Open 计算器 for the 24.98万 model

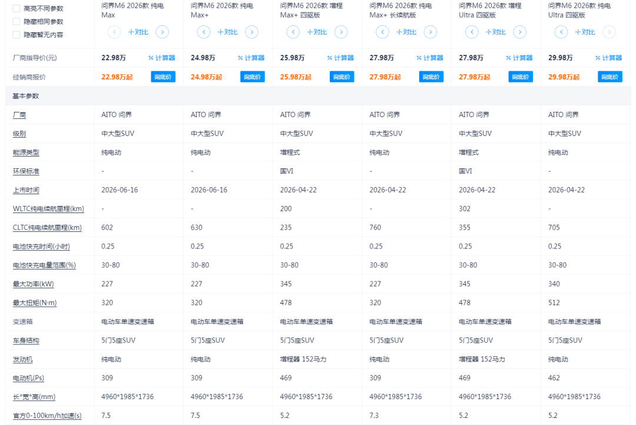(x=251, y=58)
